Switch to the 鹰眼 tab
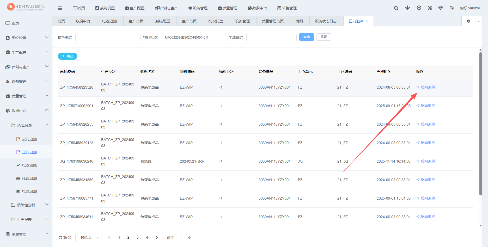Viewport: 488px width, 247px height. tap(299, 21)
